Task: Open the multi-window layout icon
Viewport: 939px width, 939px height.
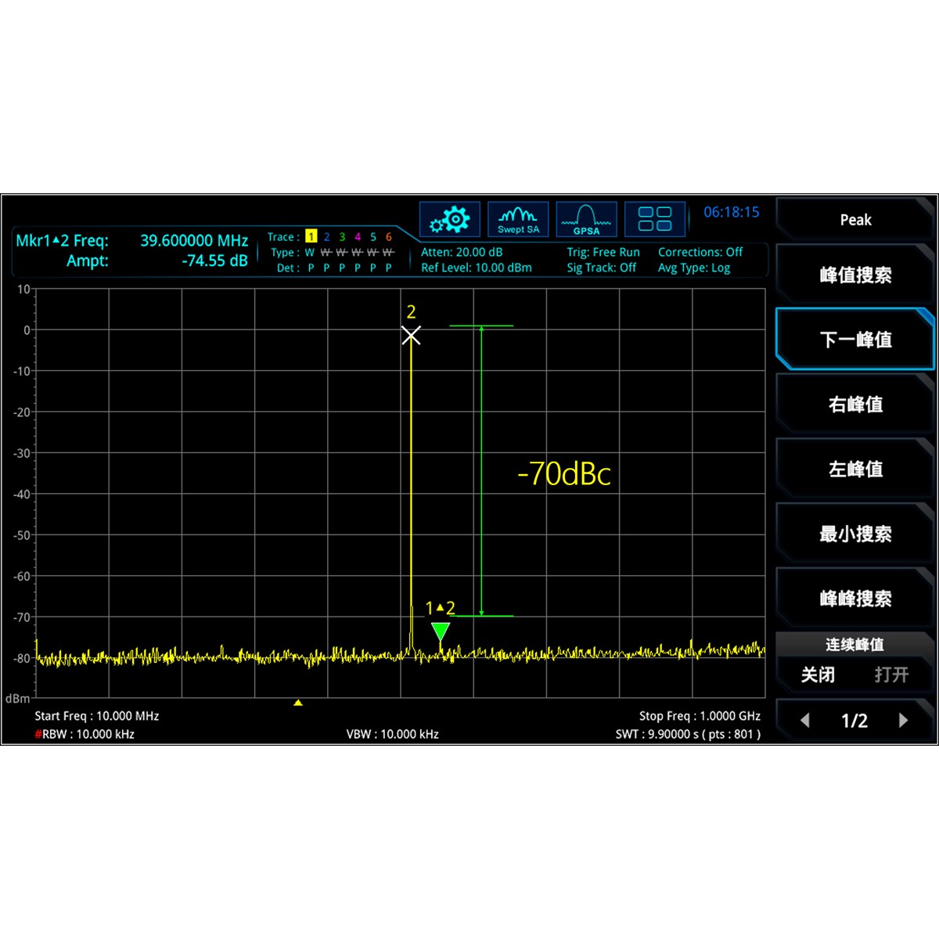Action: 655,220
